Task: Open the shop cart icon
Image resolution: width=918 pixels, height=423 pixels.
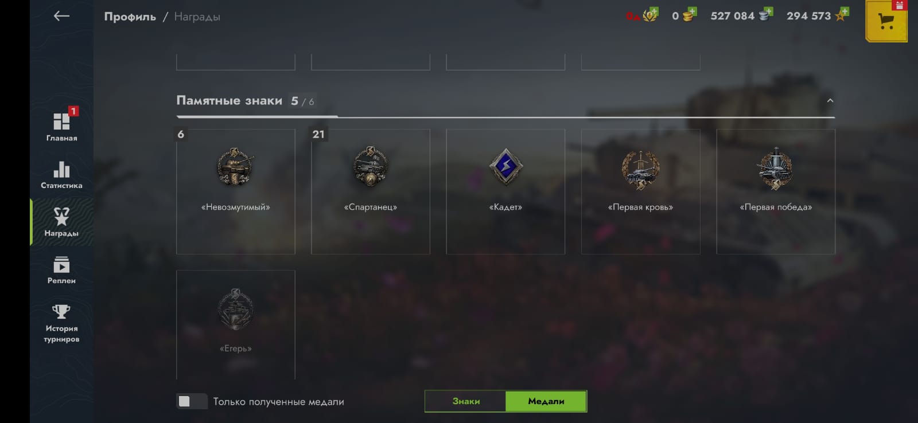Action: click(x=886, y=21)
